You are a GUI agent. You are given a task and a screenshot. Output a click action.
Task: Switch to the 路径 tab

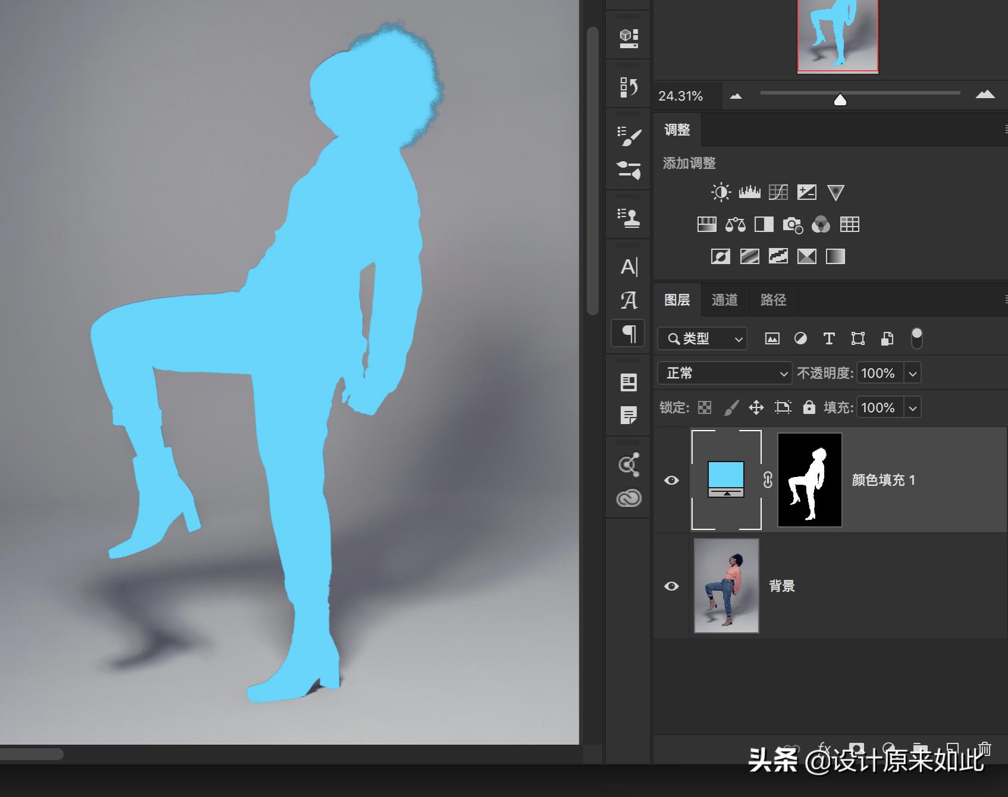(773, 299)
